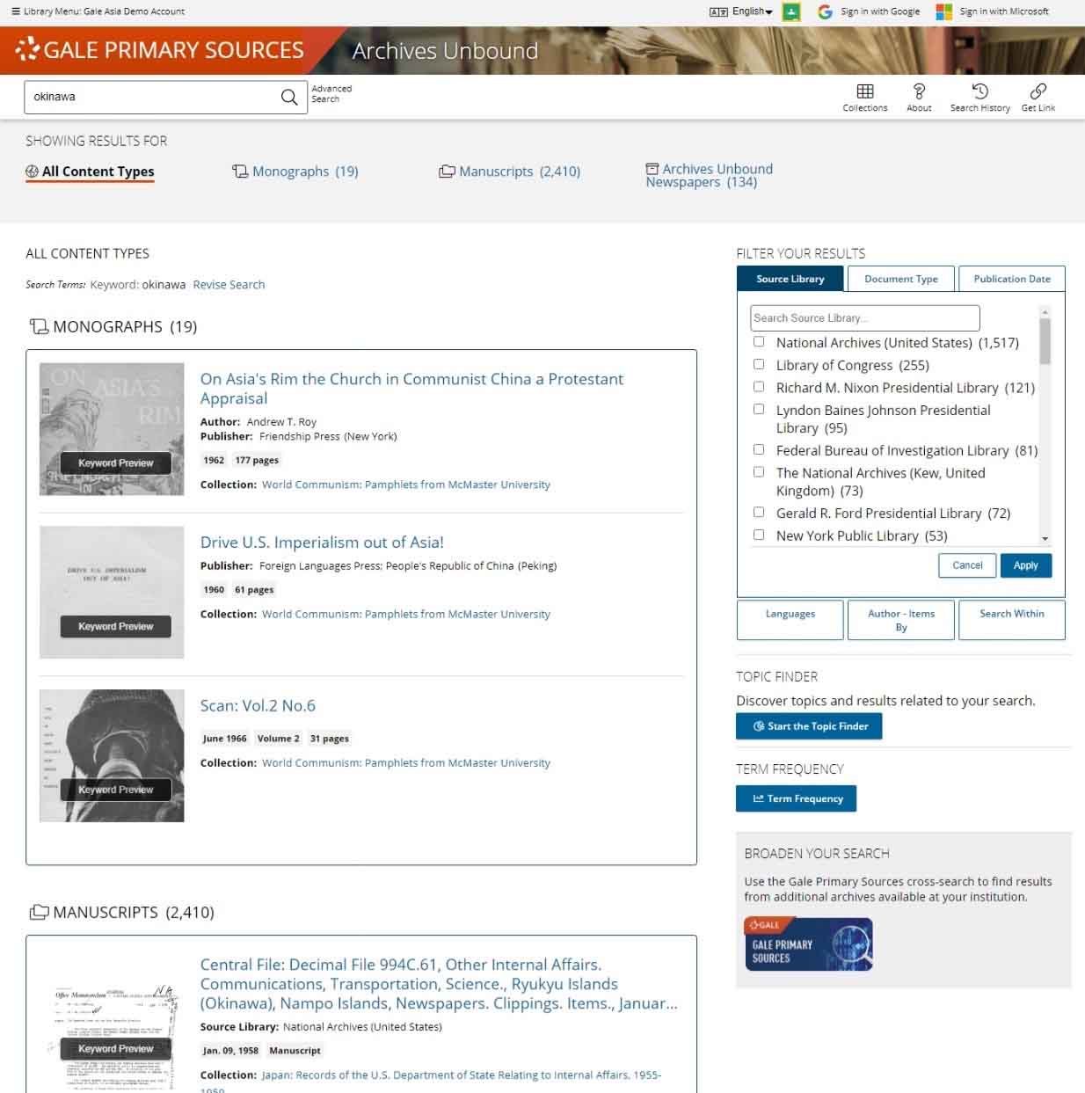
Task: Click the Gale Primary Sources logo
Action: (160, 50)
